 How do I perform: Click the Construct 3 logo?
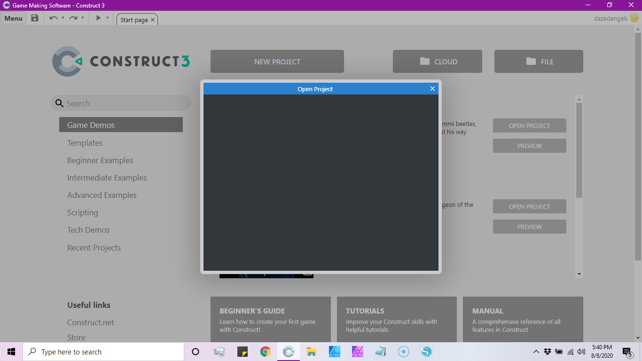coord(121,62)
